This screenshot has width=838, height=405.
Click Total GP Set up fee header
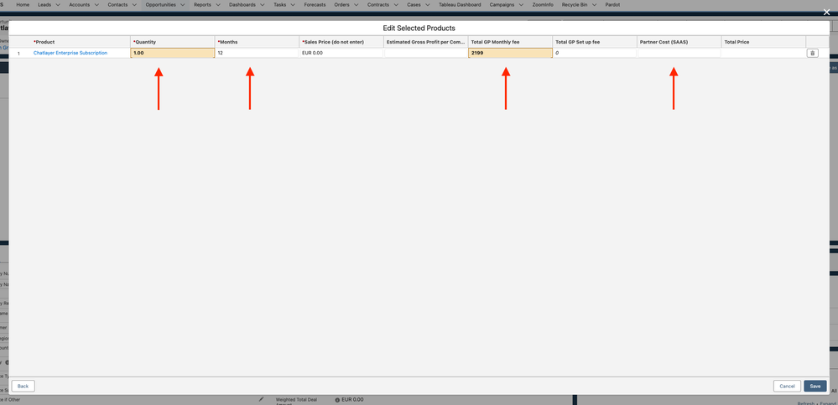[595, 42]
